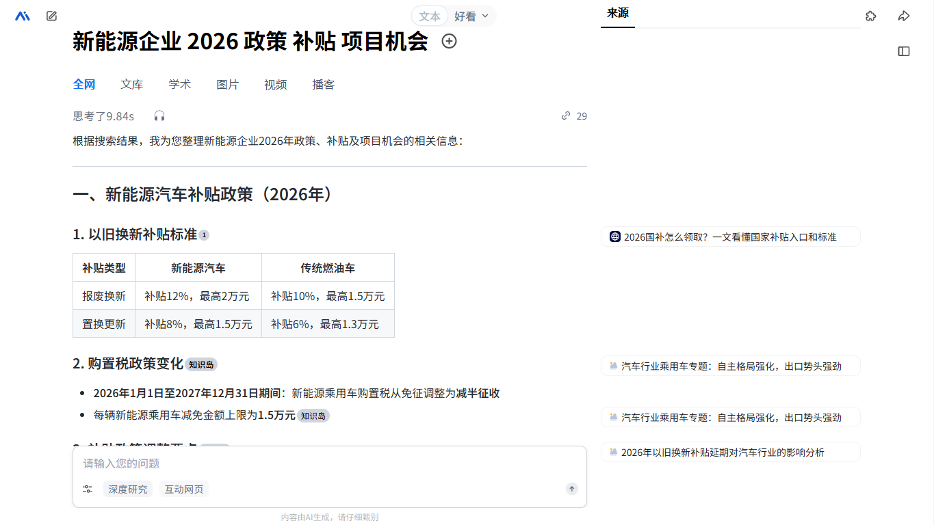The height and width of the screenshot is (525, 934).
Task: Click the page title 新能源企业 2026 政策 补贴 项目机会
Action: pos(250,41)
